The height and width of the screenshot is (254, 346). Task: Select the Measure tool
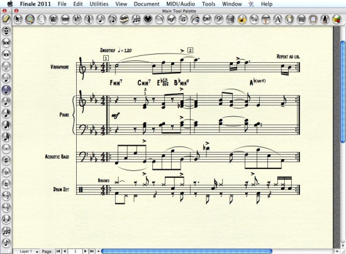tap(65, 19)
